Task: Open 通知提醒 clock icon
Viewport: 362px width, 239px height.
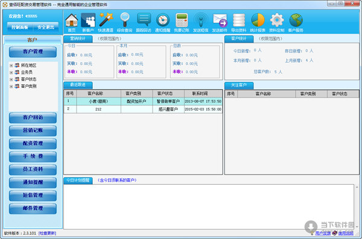Action: [x=162, y=23]
